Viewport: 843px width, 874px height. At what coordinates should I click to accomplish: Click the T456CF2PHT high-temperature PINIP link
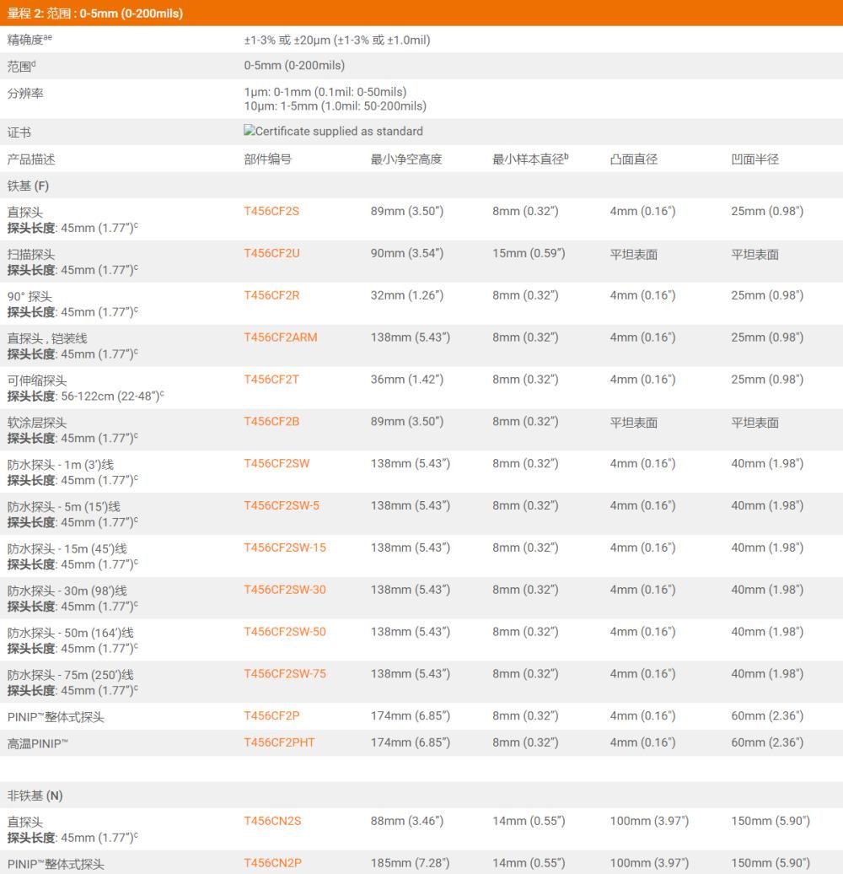pyautogui.click(x=279, y=742)
